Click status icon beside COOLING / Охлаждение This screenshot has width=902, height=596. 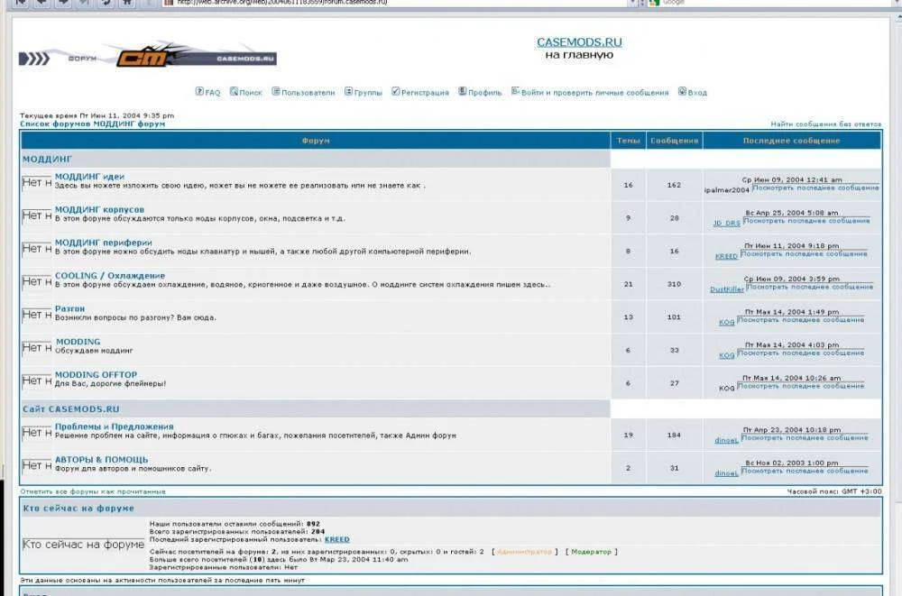coord(37,282)
